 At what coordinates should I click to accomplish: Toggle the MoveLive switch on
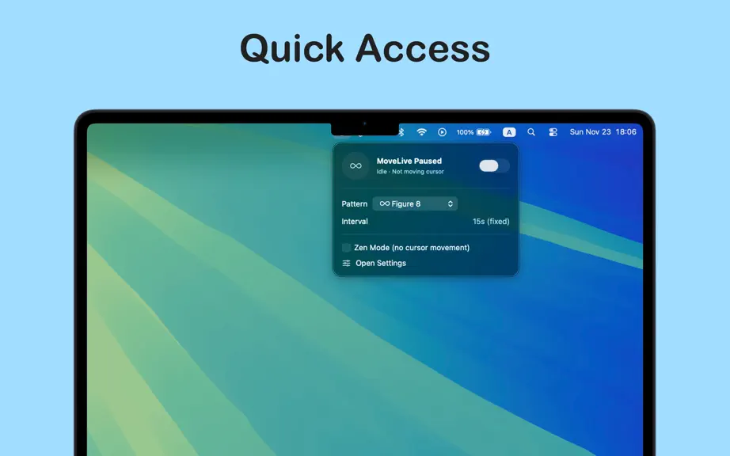(x=494, y=165)
